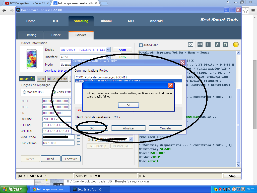Click the WiFi MAC input field

pos(56,131)
